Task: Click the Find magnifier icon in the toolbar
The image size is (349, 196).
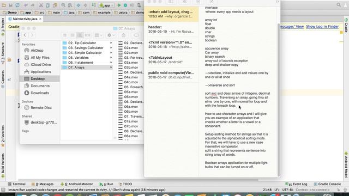Action: (x=63, y=5)
